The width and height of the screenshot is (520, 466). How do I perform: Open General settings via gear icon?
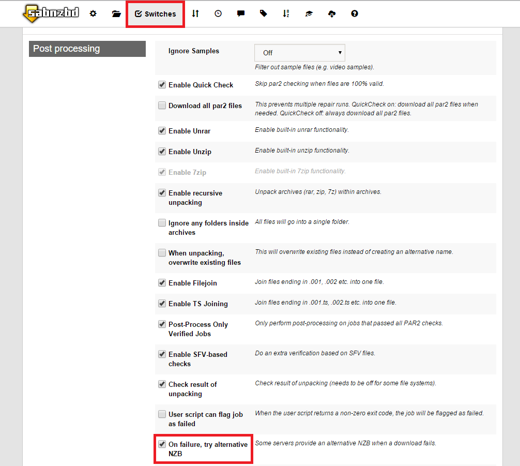pyautogui.click(x=93, y=14)
